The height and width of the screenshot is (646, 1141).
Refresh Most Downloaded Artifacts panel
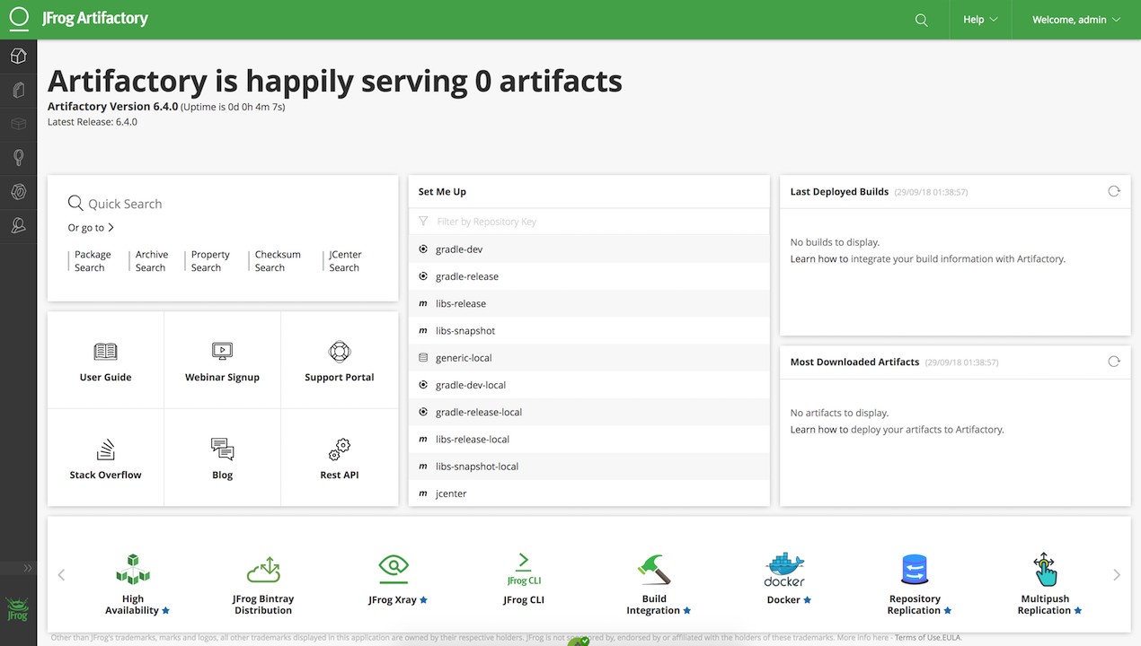tap(1114, 362)
